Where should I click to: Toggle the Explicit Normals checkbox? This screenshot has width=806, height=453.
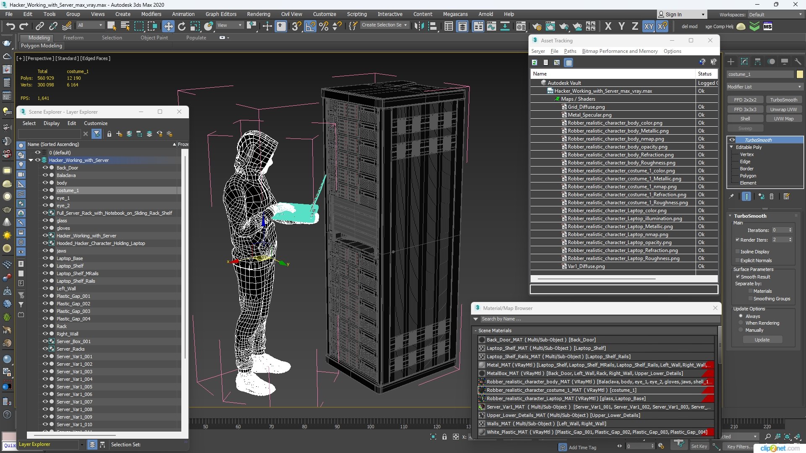click(738, 260)
